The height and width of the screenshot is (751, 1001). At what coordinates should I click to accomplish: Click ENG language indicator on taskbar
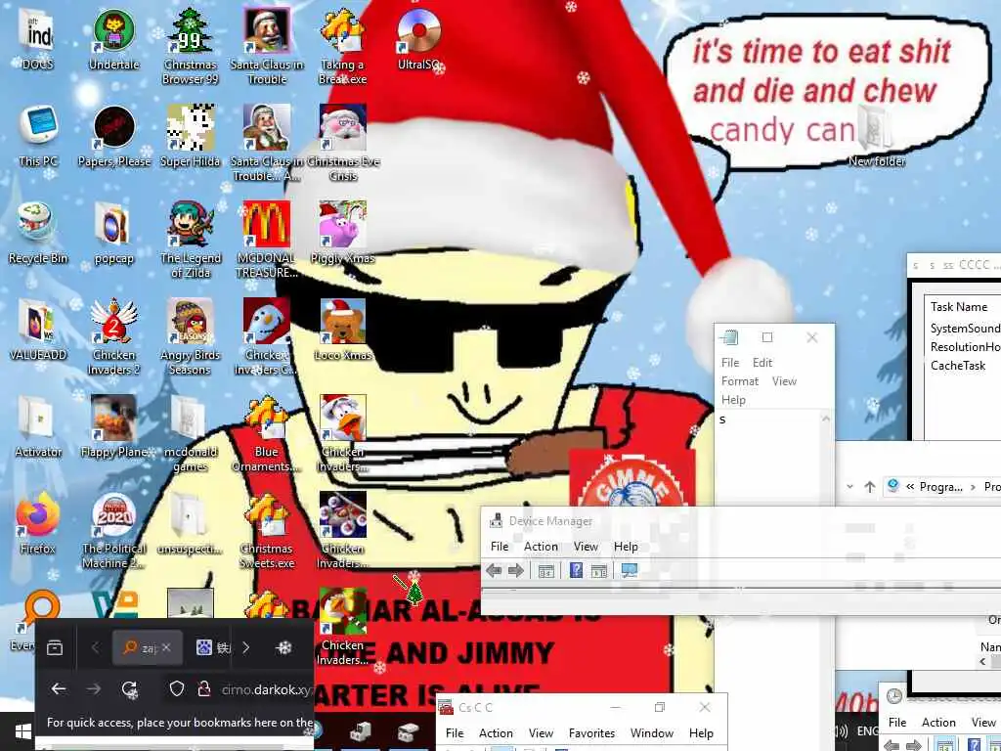(867, 731)
